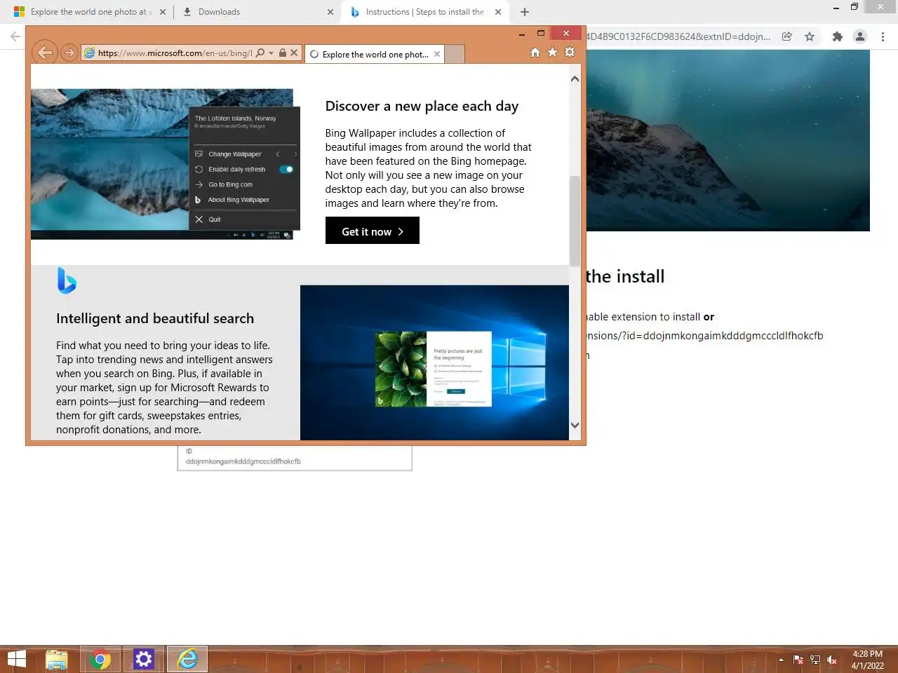This screenshot has width=898, height=673.
Task: Open IE Favorites star icon
Action: [552, 53]
